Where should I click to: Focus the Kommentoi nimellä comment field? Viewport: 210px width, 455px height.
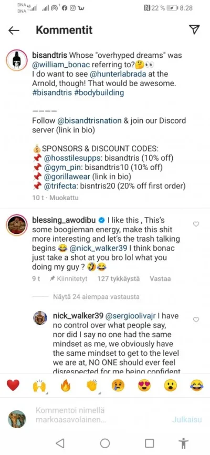[99, 415]
